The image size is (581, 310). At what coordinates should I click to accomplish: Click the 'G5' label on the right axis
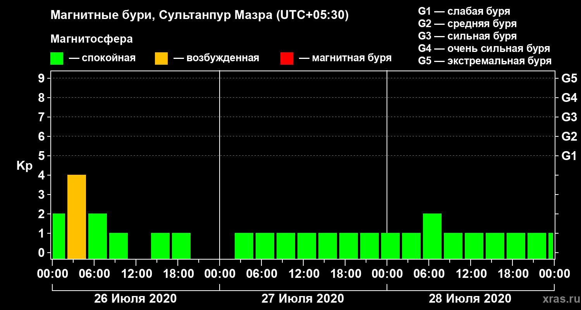pos(569,79)
